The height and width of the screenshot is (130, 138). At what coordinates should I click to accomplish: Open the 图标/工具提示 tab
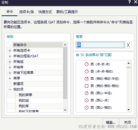(67, 12)
